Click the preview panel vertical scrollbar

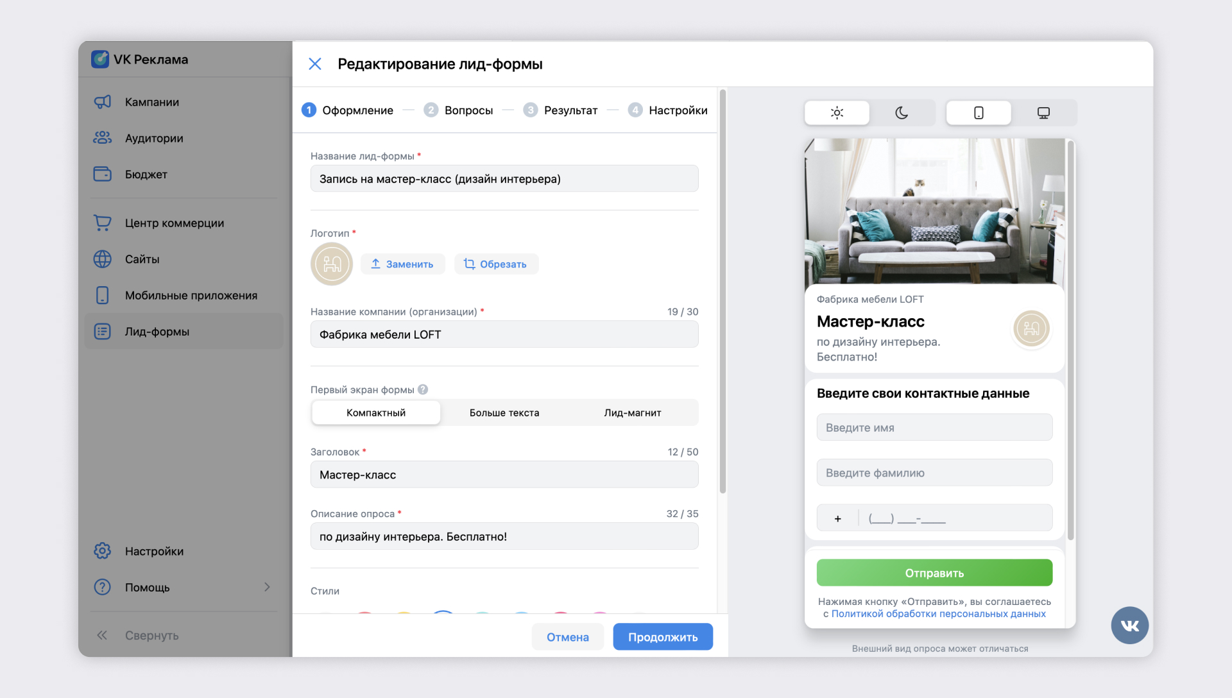[x=1070, y=340]
